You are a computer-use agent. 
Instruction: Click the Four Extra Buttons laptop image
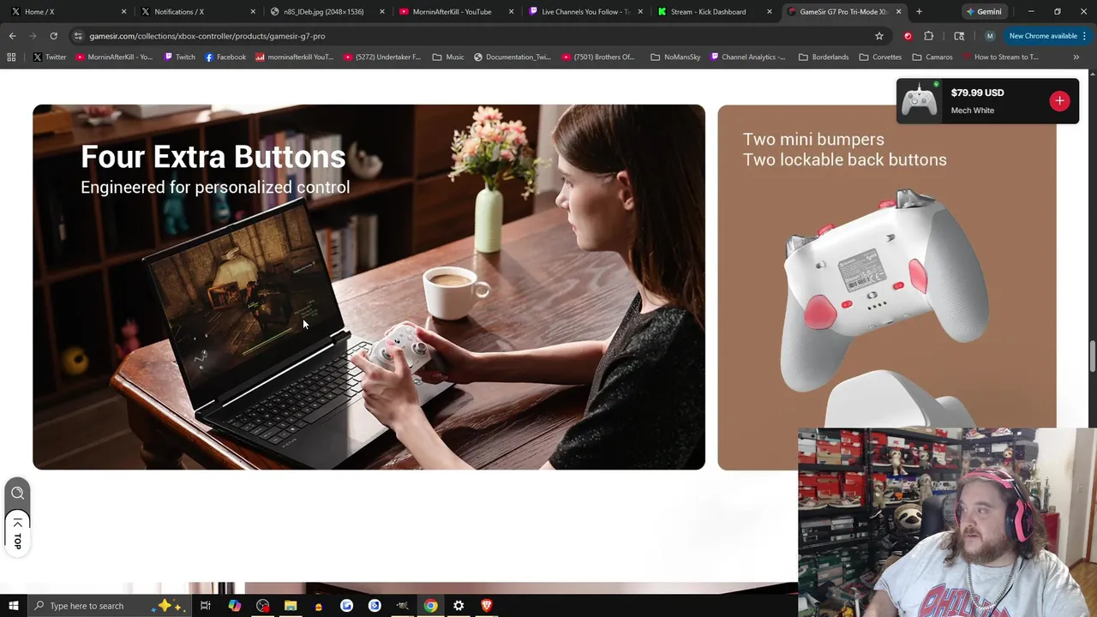pyautogui.click(x=369, y=287)
